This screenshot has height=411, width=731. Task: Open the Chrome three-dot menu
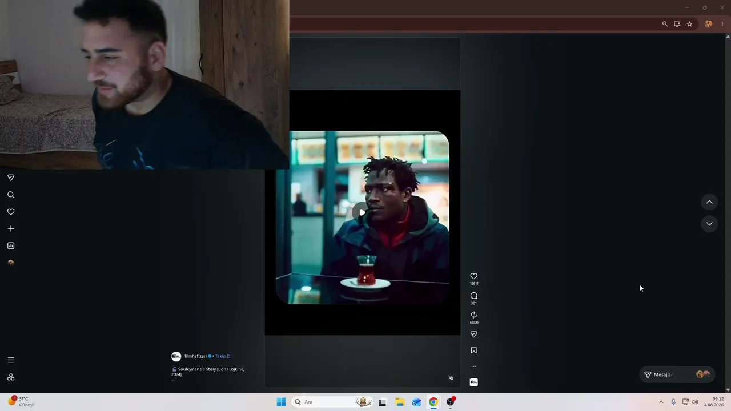(722, 24)
